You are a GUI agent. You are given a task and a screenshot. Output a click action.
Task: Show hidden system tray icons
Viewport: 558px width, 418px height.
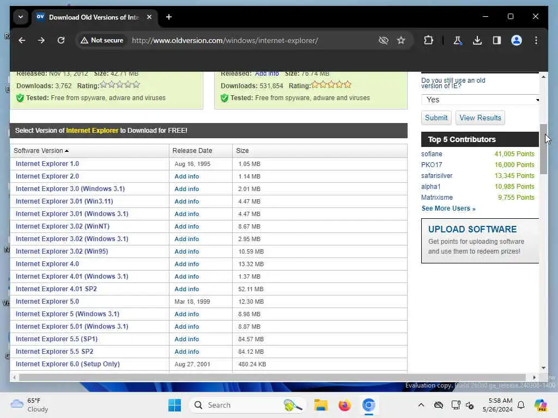[421, 405]
